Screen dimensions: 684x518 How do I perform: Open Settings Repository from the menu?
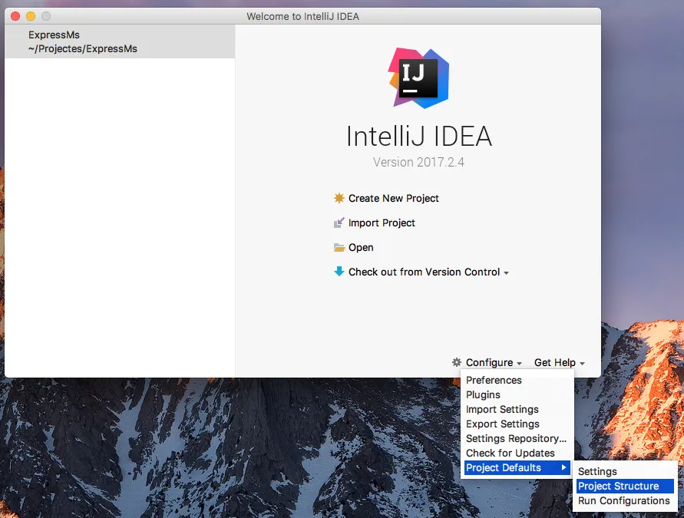[516, 438]
